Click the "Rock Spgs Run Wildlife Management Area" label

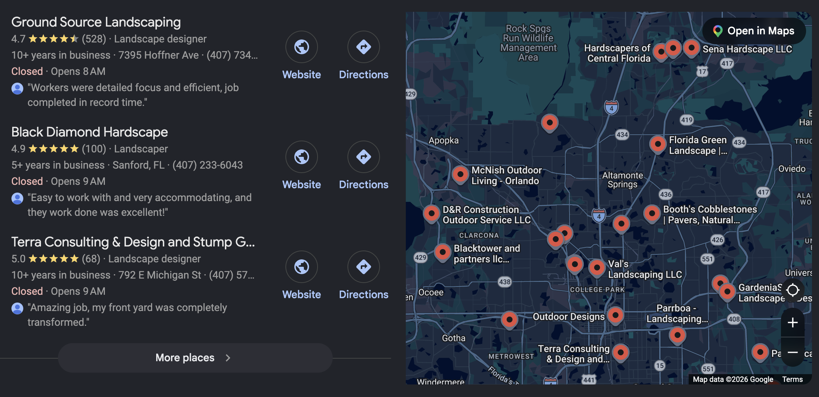click(528, 43)
